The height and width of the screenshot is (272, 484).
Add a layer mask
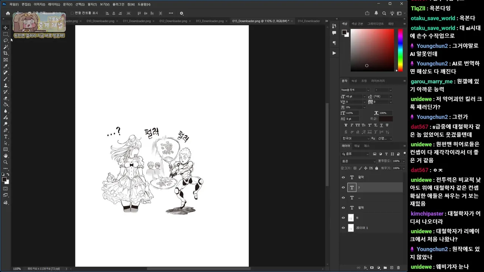[372, 268]
